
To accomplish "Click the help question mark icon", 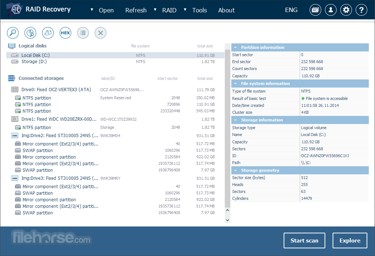I will pos(361,10).
